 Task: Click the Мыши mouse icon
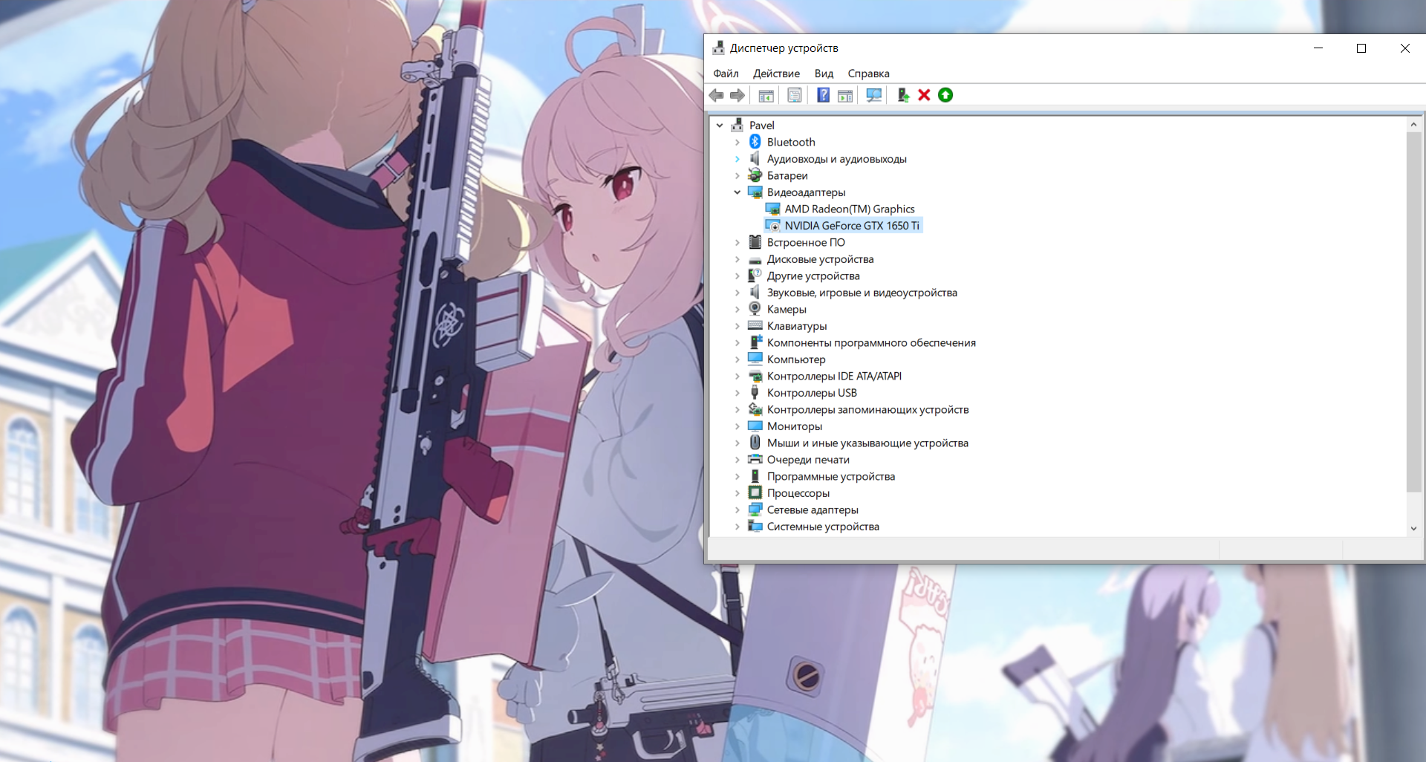click(755, 443)
